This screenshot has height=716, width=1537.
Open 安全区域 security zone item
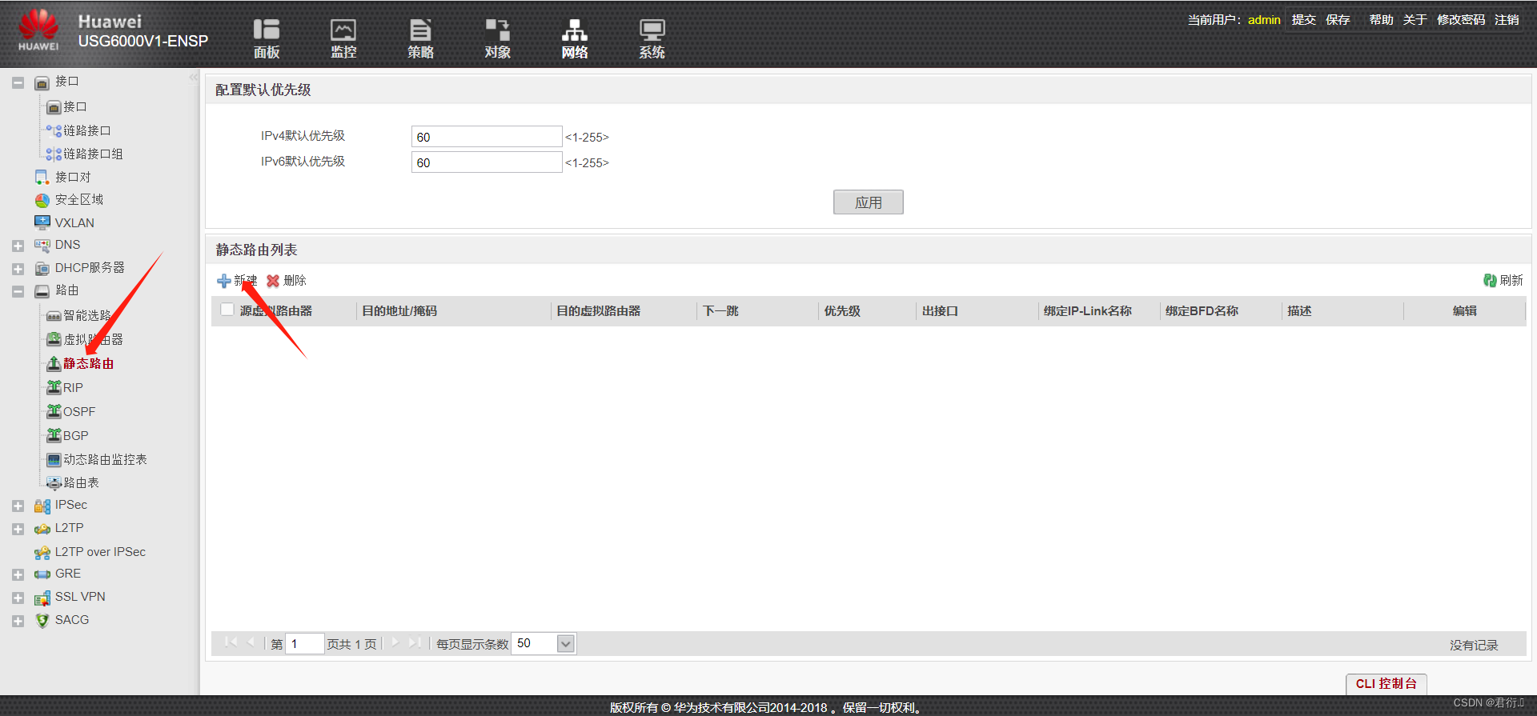click(x=79, y=199)
